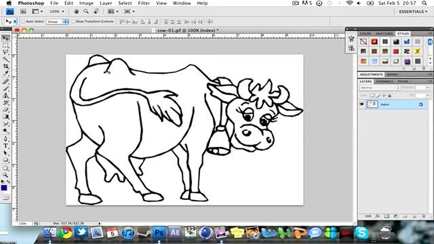The width and height of the screenshot is (434, 244).
Task: Select the Eraser tool
Action: [5, 110]
